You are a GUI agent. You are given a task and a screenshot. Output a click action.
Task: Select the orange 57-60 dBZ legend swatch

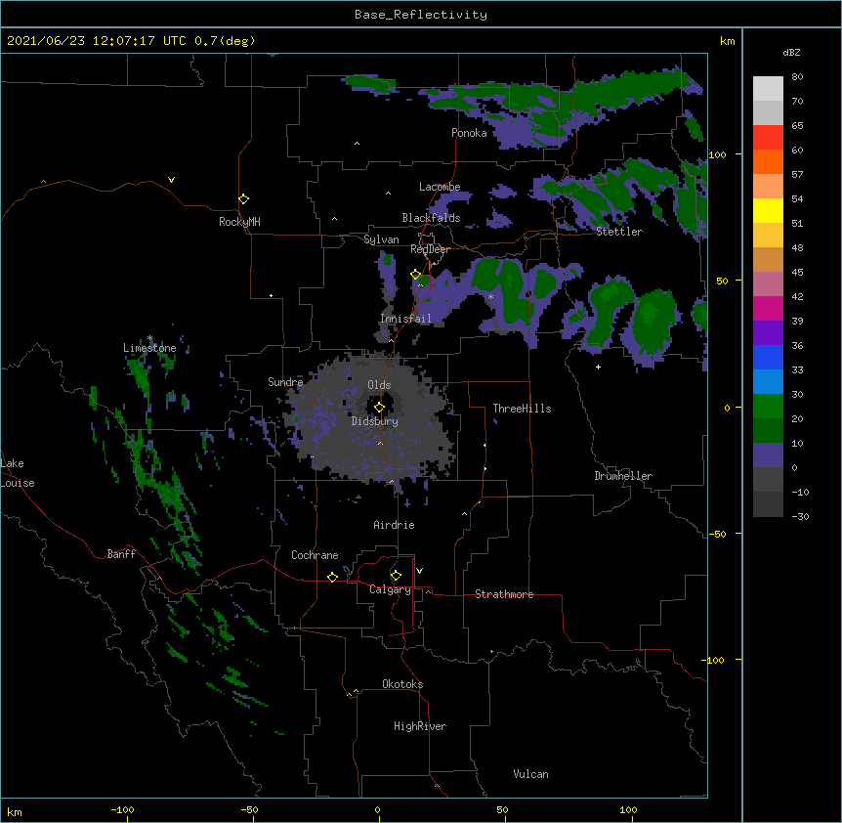[768, 161]
